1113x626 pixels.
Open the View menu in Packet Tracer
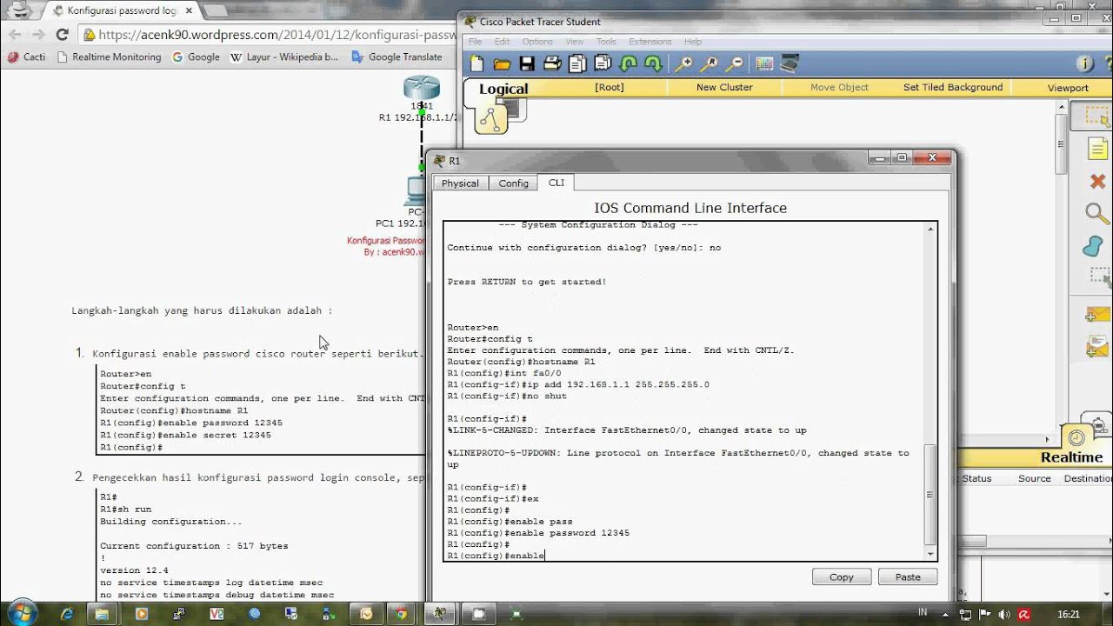pos(575,42)
